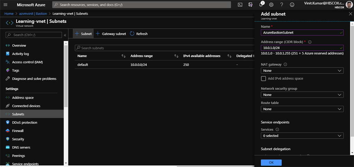Show info tooltip for Services

point(277,130)
